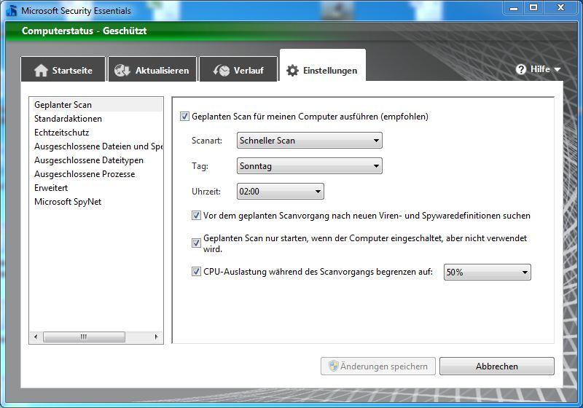
Task: Minimize the Security Essentials window
Action: (x=514, y=7)
